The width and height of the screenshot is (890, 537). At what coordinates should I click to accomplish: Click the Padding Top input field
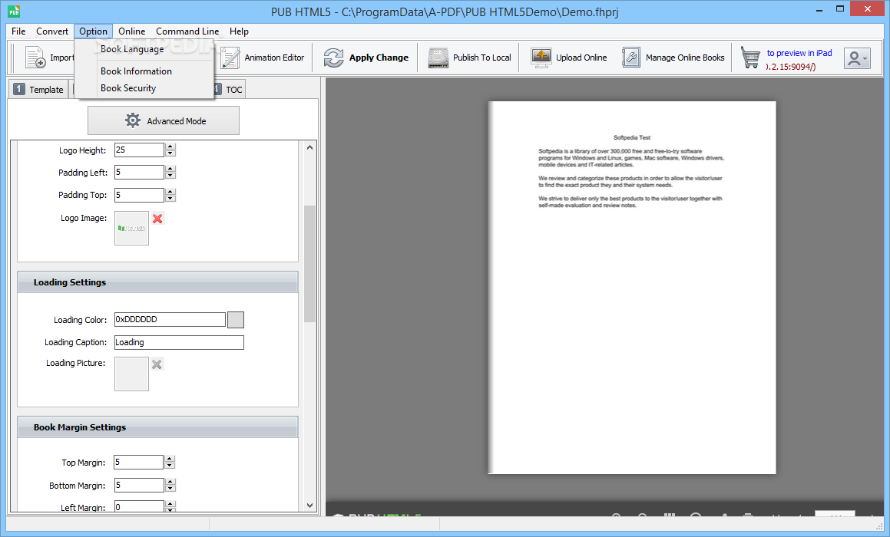pos(139,195)
